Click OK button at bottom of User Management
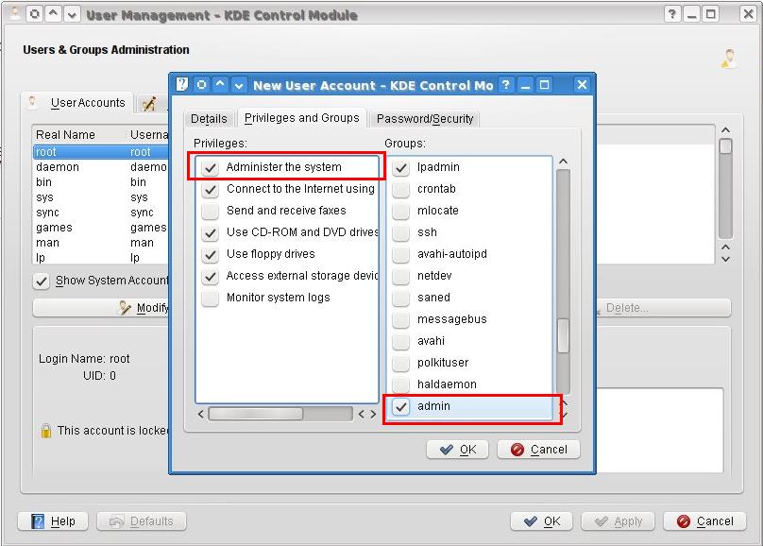Viewport: 763px width, 546px height. point(542,521)
